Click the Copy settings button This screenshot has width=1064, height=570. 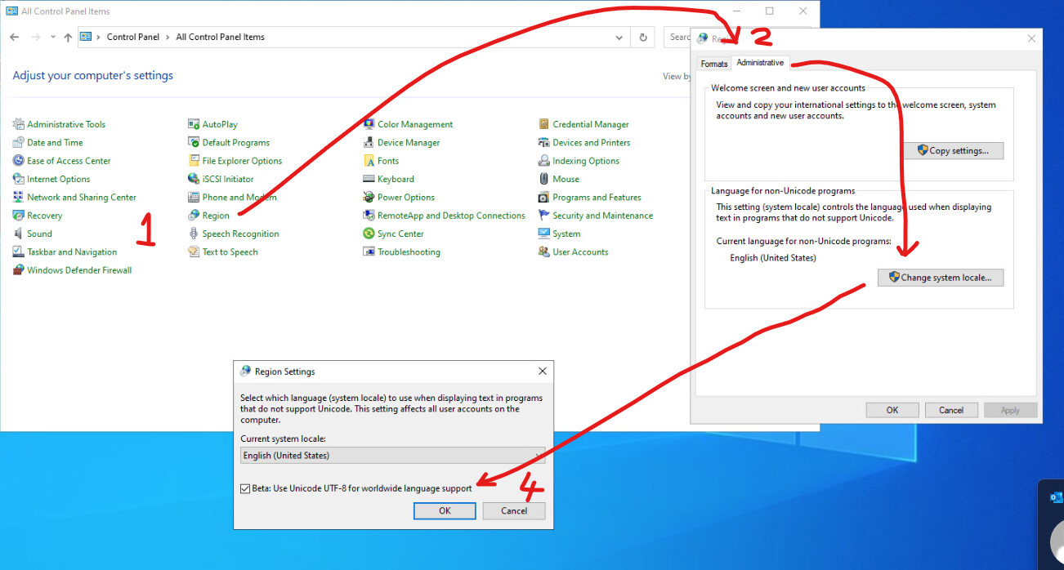pyautogui.click(x=953, y=151)
